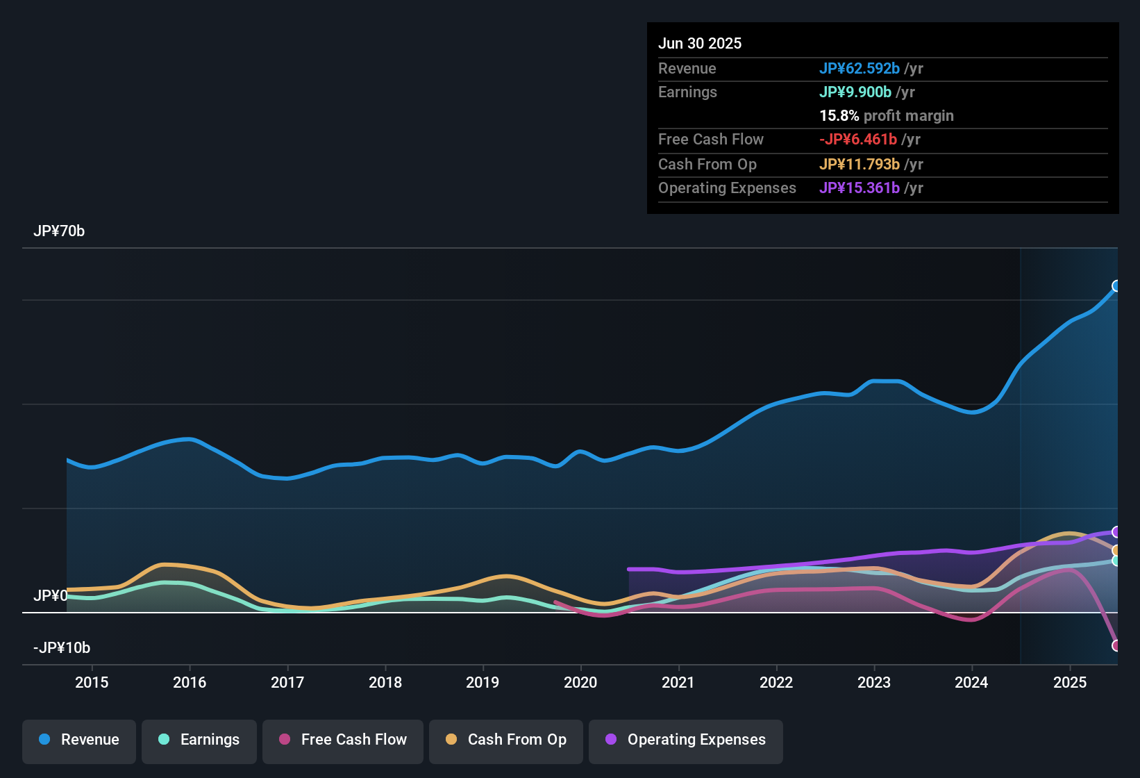The width and height of the screenshot is (1140, 778).
Task: Click the Free Cash Flow endpoint marker at chart bottom
Action: [1116, 646]
